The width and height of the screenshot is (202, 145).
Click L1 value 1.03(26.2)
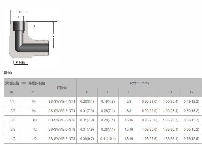[170, 120]
